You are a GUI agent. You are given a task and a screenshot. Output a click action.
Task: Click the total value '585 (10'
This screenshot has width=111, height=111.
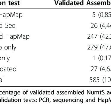click(x=100, y=80)
